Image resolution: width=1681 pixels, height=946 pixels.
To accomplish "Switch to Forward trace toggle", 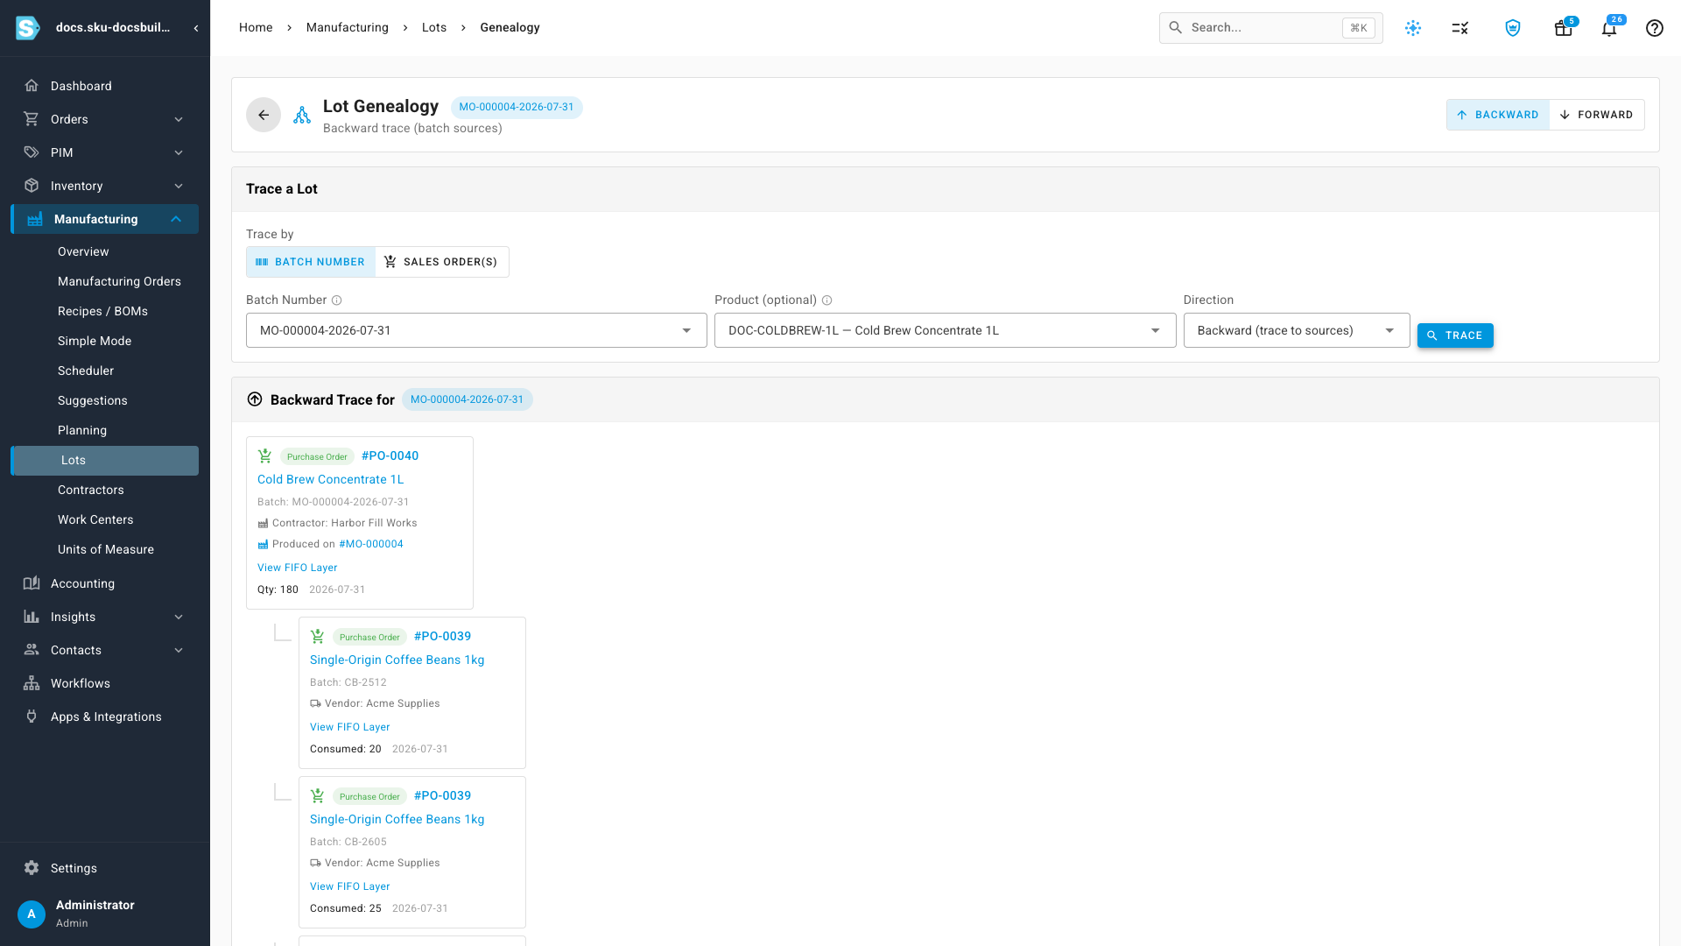I will click(1597, 115).
